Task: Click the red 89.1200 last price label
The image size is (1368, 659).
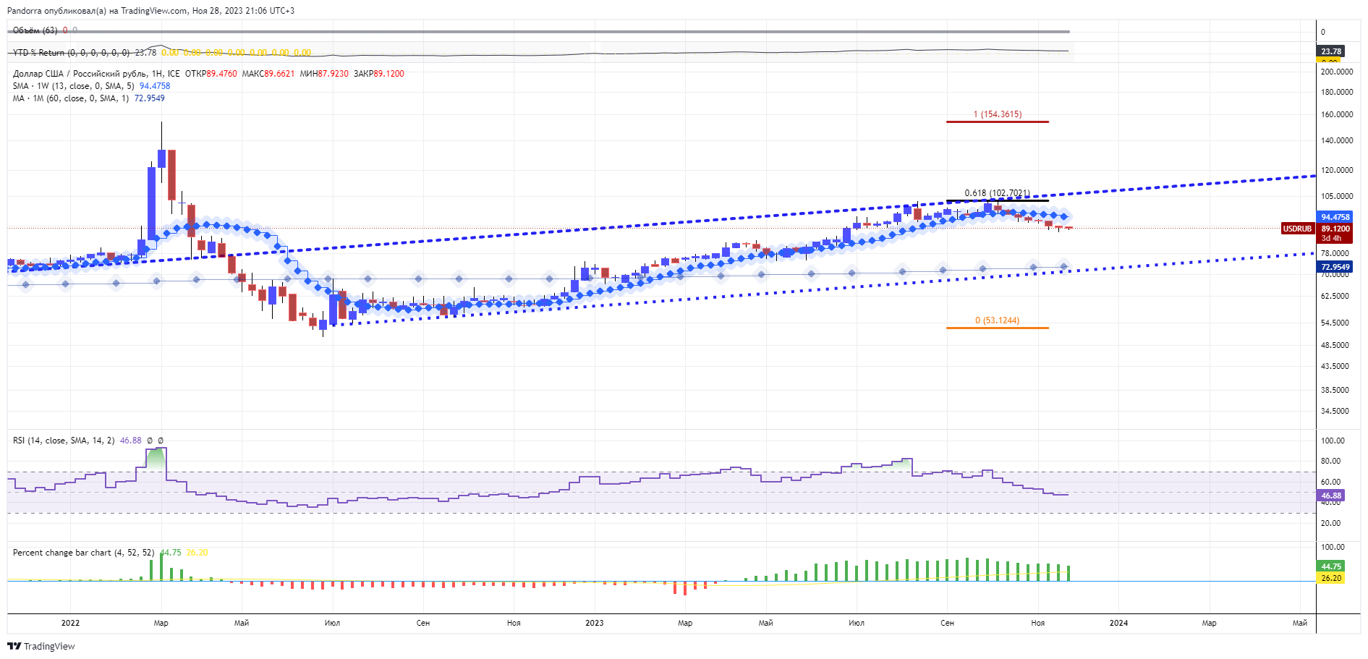Action: [x=1335, y=229]
